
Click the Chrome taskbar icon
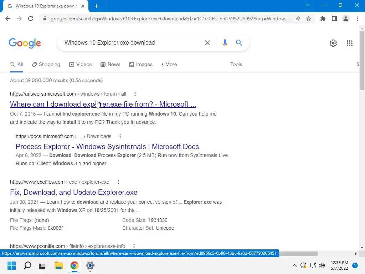[x=74, y=265]
